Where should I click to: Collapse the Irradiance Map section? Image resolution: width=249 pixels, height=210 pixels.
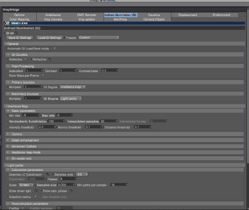[x=7, y=106]
